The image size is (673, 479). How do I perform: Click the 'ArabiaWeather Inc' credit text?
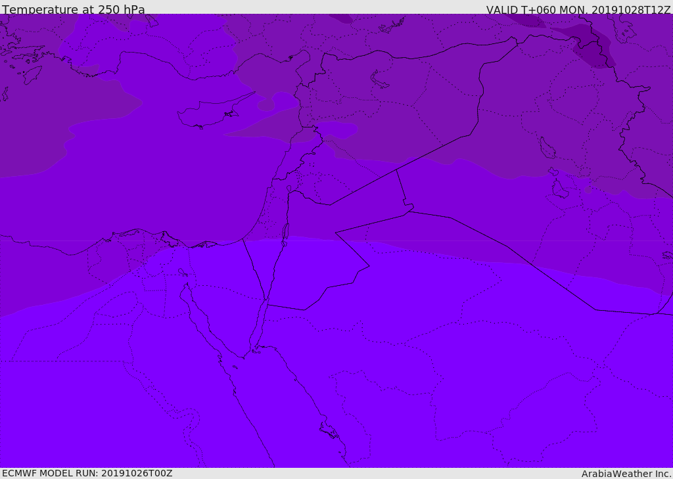click(x=626, y=474)
